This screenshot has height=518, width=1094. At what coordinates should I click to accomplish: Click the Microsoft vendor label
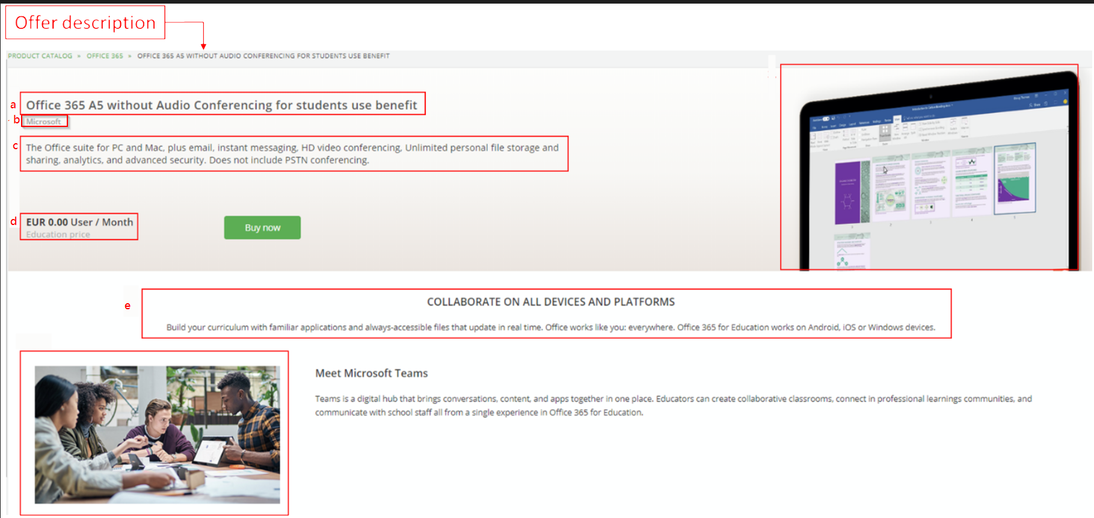43,122
